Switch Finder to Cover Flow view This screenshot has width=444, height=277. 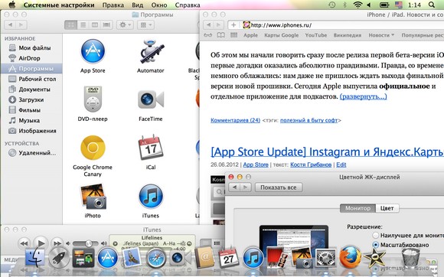pos(106,25)
